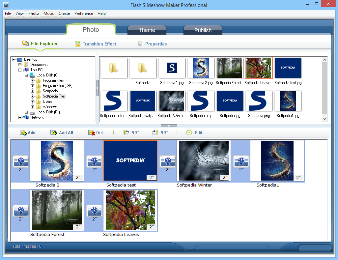The width and height of the screenshot is (338, 260).
Task: Open the Preference menu
Action: click(x=84, y=14)
